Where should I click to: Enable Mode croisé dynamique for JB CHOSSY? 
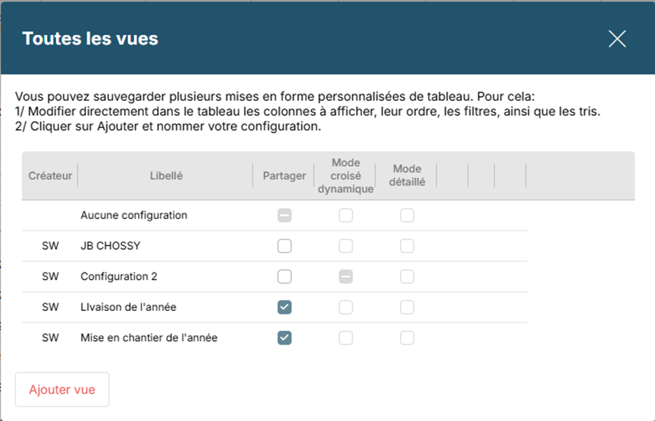point(346,246)
